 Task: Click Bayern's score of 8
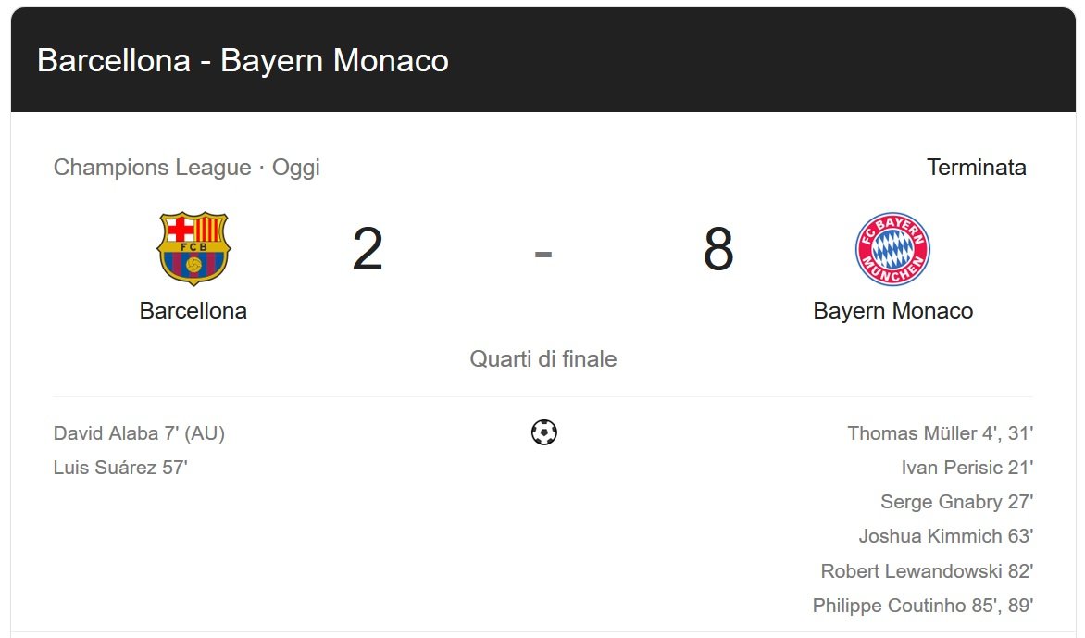[x=718, y=250]
